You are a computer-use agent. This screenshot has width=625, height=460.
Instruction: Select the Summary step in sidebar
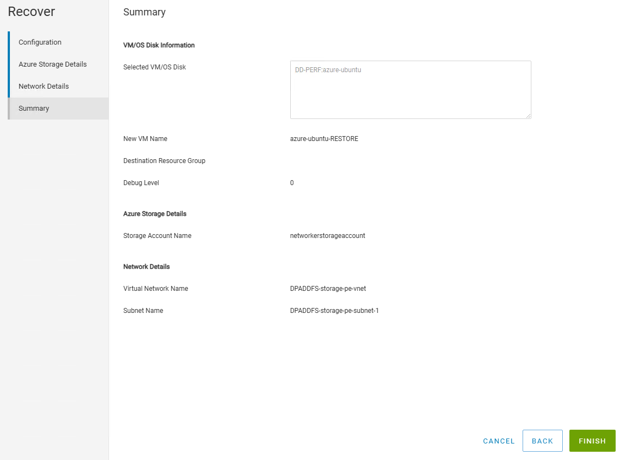point(34,109)
